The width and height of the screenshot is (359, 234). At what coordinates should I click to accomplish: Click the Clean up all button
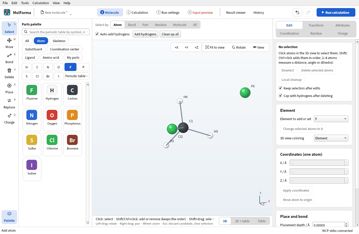[170, 34]
